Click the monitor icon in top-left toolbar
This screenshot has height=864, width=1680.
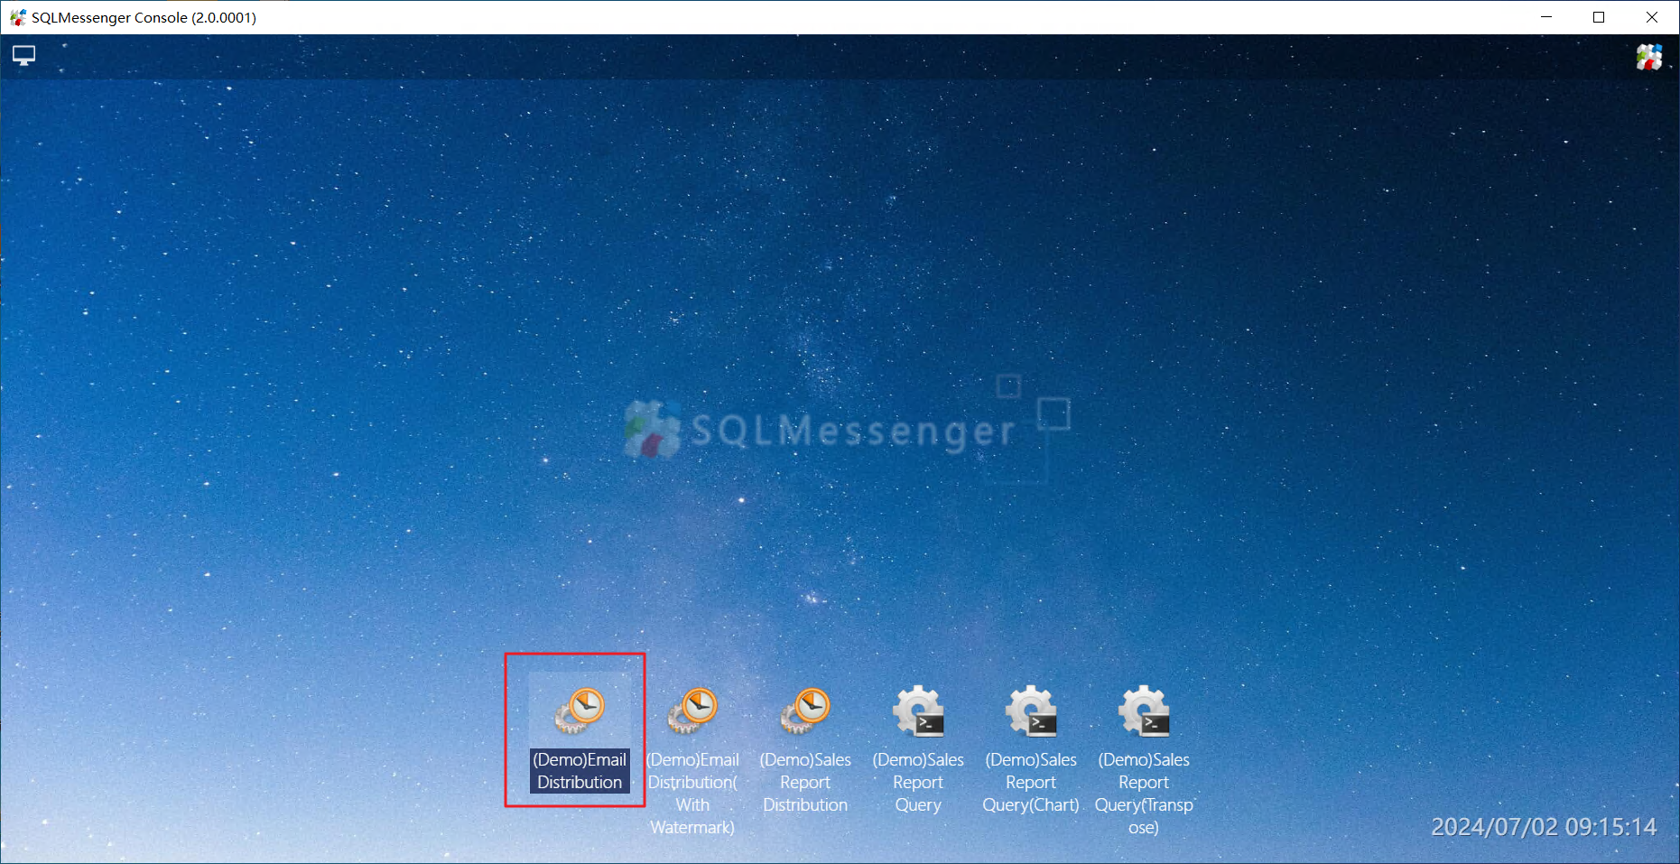point(24,56)
